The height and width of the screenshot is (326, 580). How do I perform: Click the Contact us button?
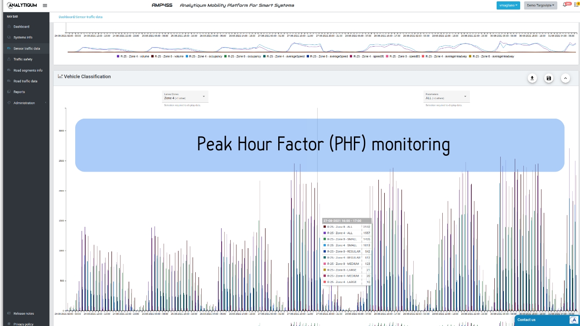(x=547, y=320)
